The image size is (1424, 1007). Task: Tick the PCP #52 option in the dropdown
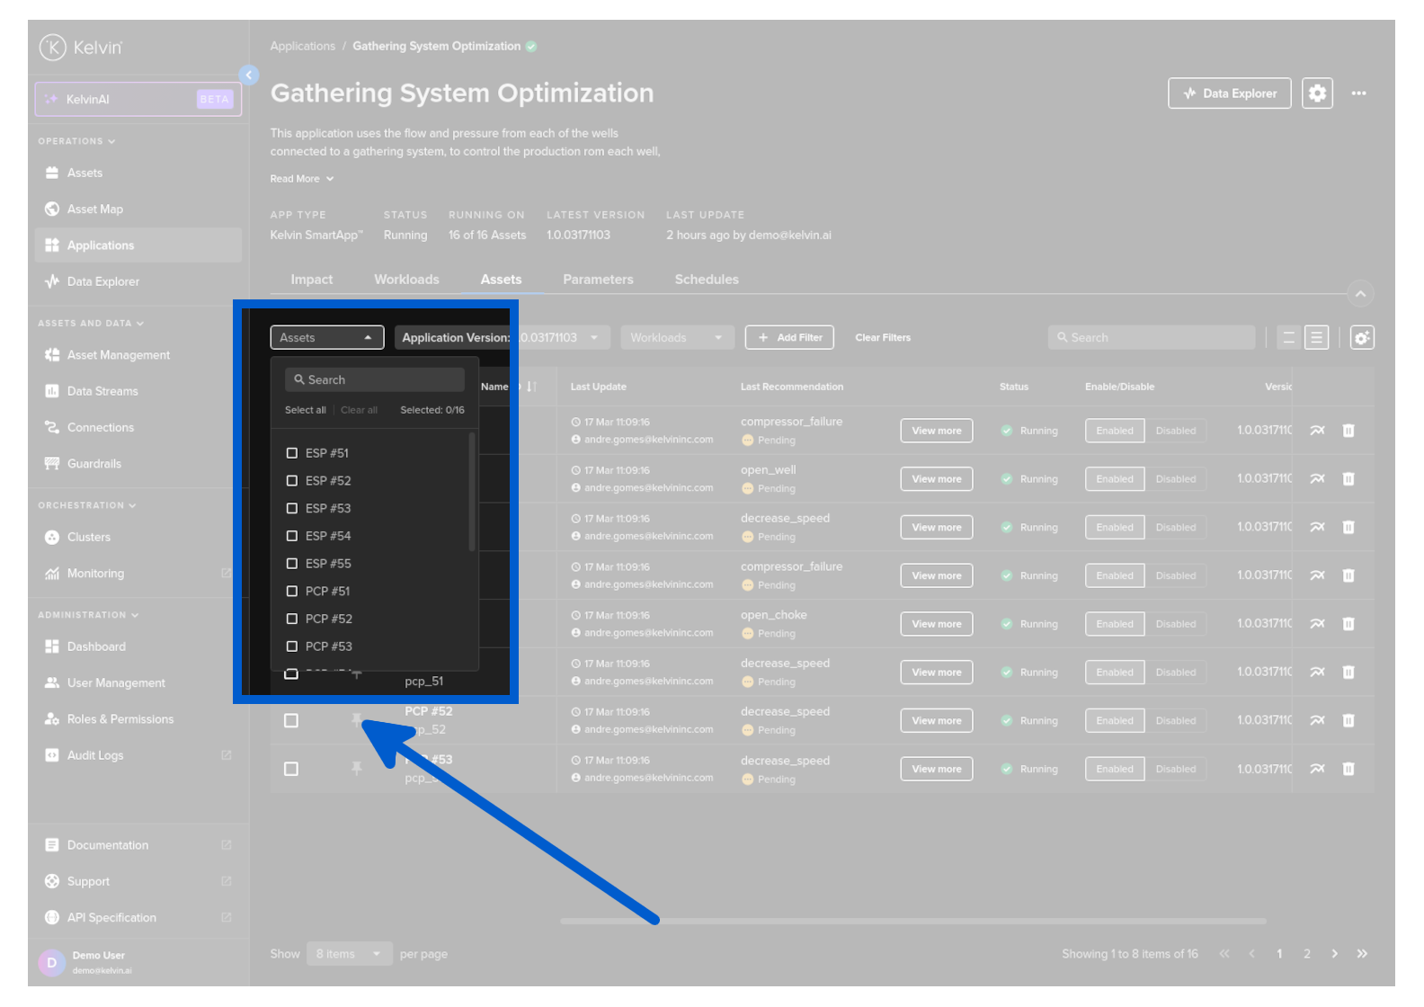pos(292,619)
